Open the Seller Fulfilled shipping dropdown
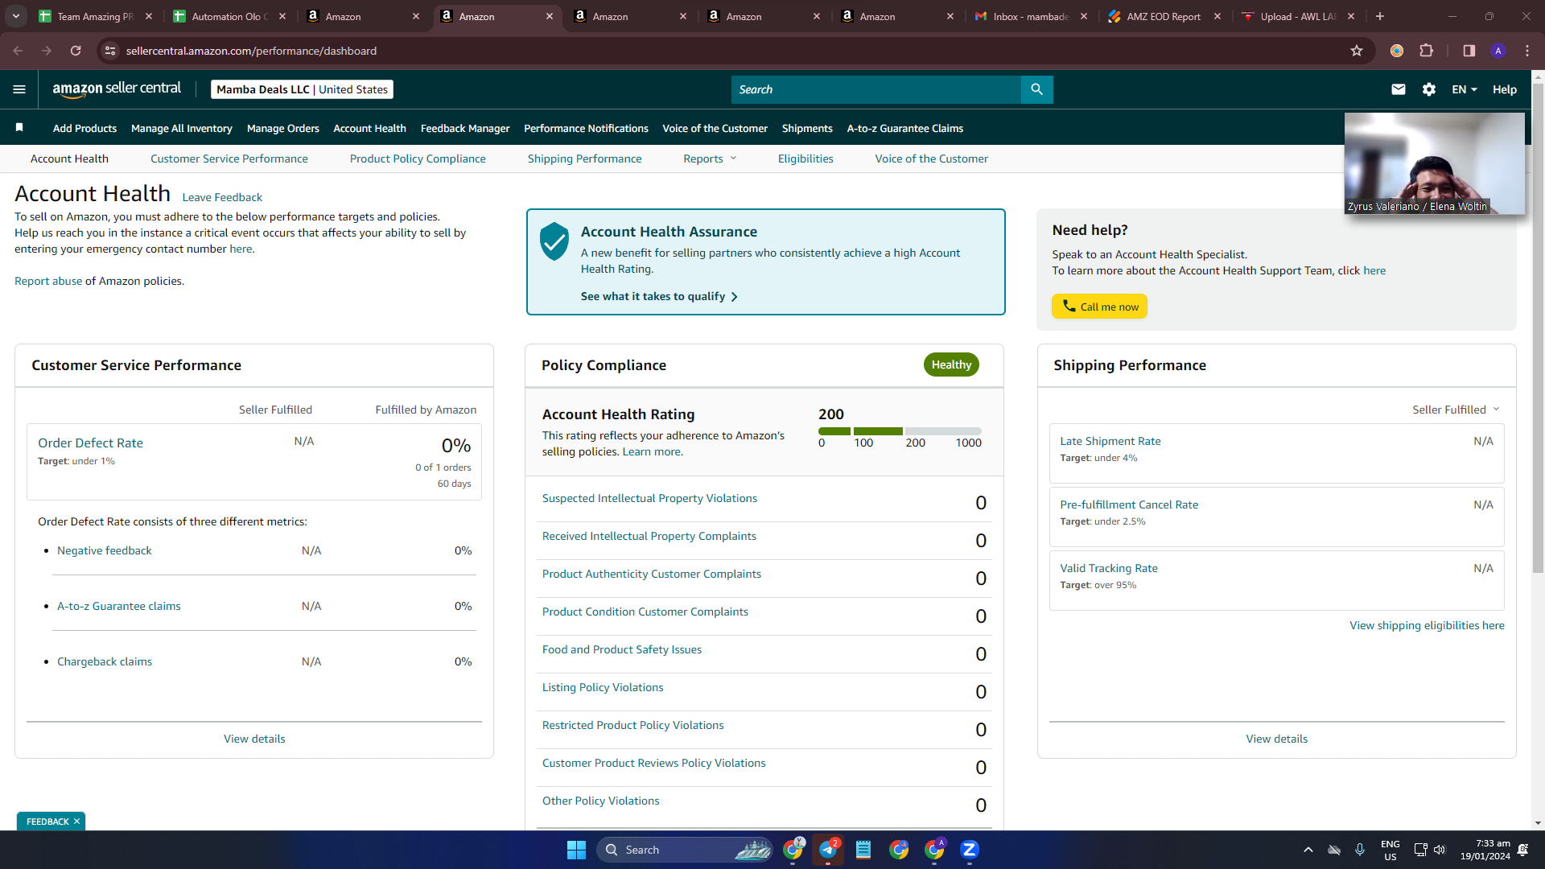Screen dimensions: 1545x869 (1456, 410)
